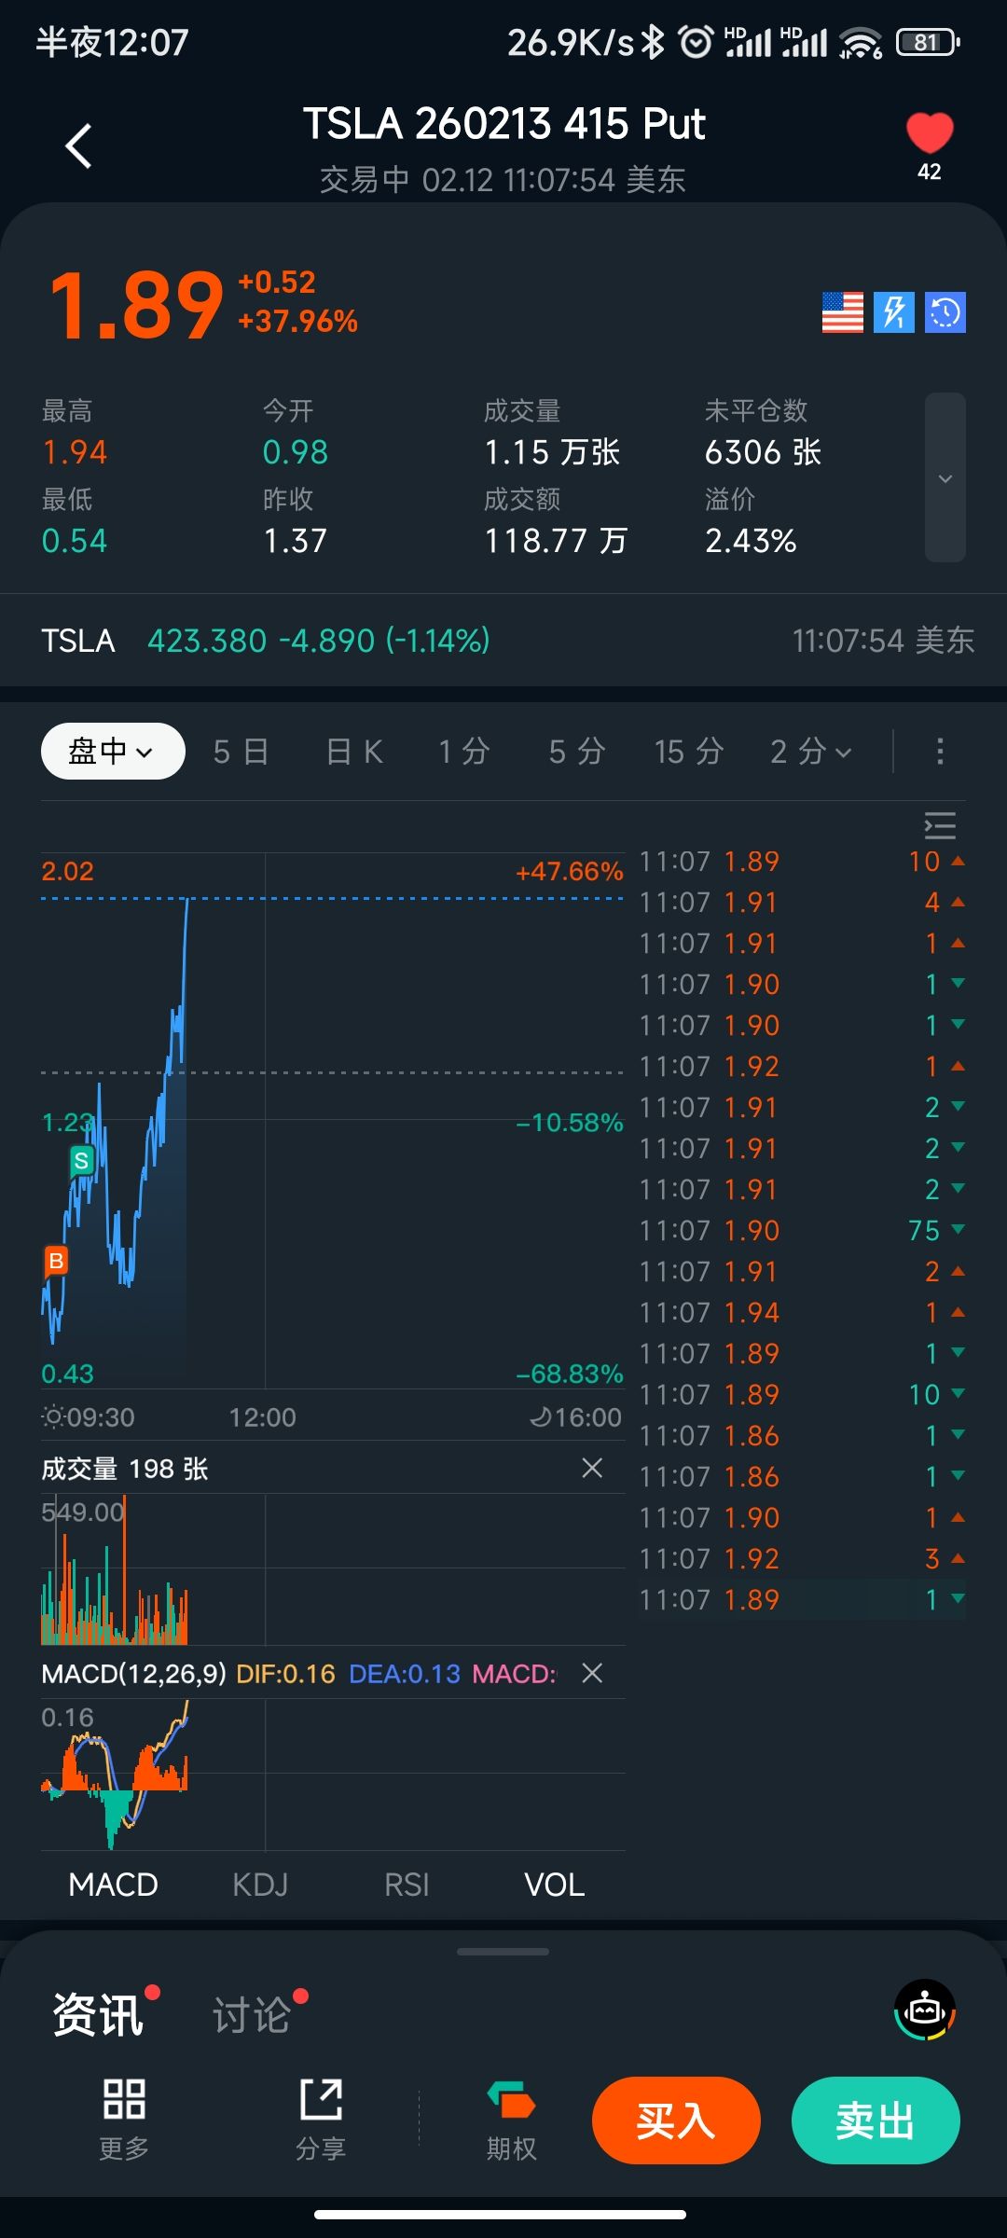Tap the back arrow icon
This screenshot has height=2238, width=1007.
click(79, 146)
